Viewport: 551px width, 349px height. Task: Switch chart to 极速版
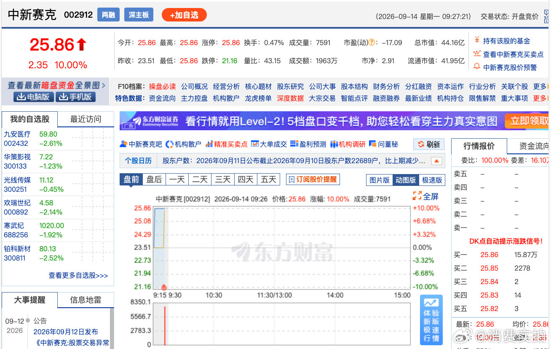point(432,180)
